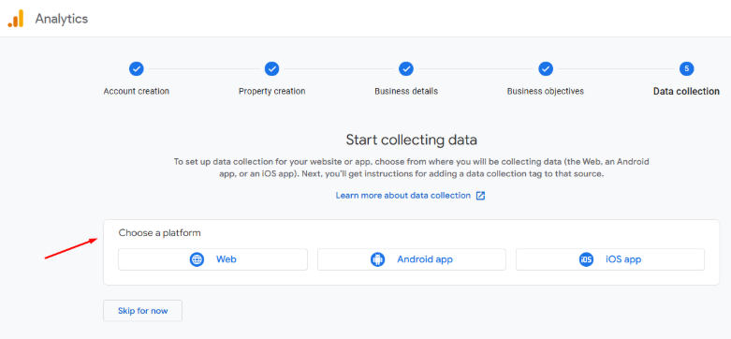The height and width of the screenshot is (339, 731).
Task: Click the Android robot icon
Action: point(377,259)
